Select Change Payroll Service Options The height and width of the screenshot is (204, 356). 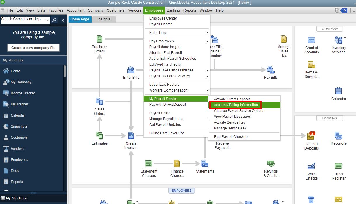(x=239, y=111)
